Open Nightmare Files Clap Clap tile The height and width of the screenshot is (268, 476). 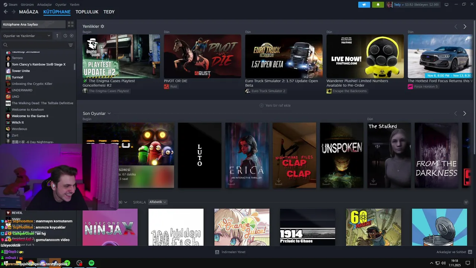click(x=294, y=155)
